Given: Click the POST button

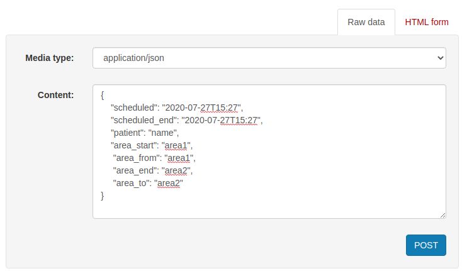Looking at the screenshot, I should tap(425, 245).
